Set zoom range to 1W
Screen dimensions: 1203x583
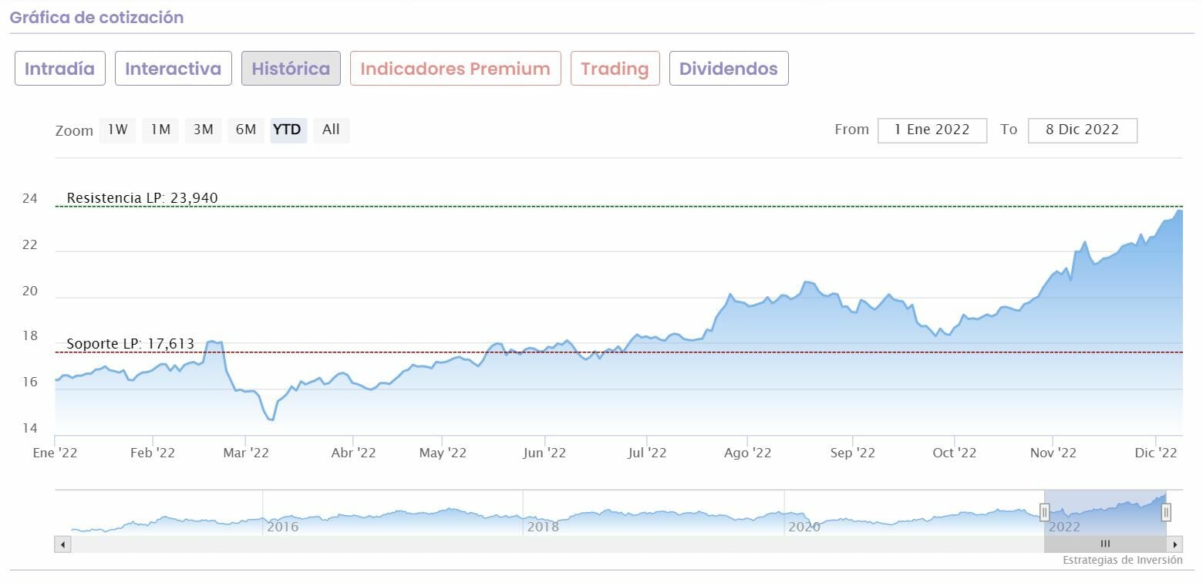pyautogui.click(x=118, y=130)
